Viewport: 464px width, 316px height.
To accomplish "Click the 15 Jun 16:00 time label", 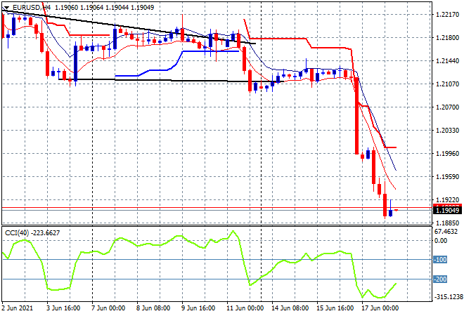I will pyautogui.click(x=335, y=308).
